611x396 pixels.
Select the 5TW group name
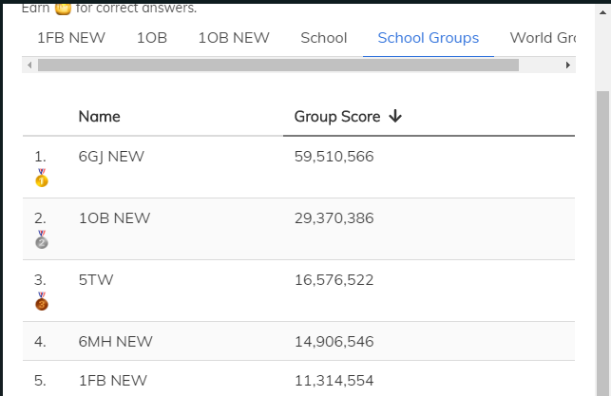pyautogui.click(x=96, y=280)
